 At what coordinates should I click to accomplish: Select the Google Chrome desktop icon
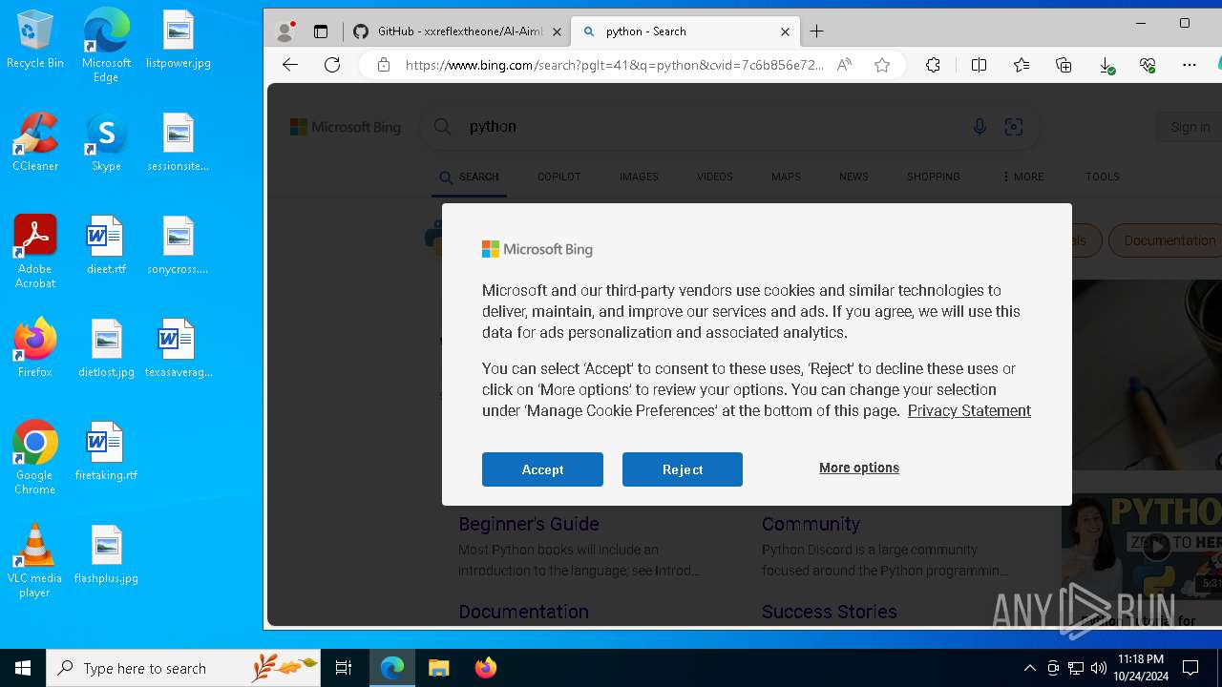tap(35, 457)
